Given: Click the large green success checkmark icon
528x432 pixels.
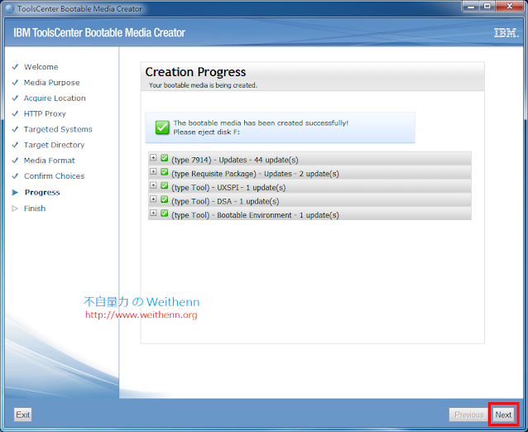Looking at the screenshot, I should [x=162, y=127].
